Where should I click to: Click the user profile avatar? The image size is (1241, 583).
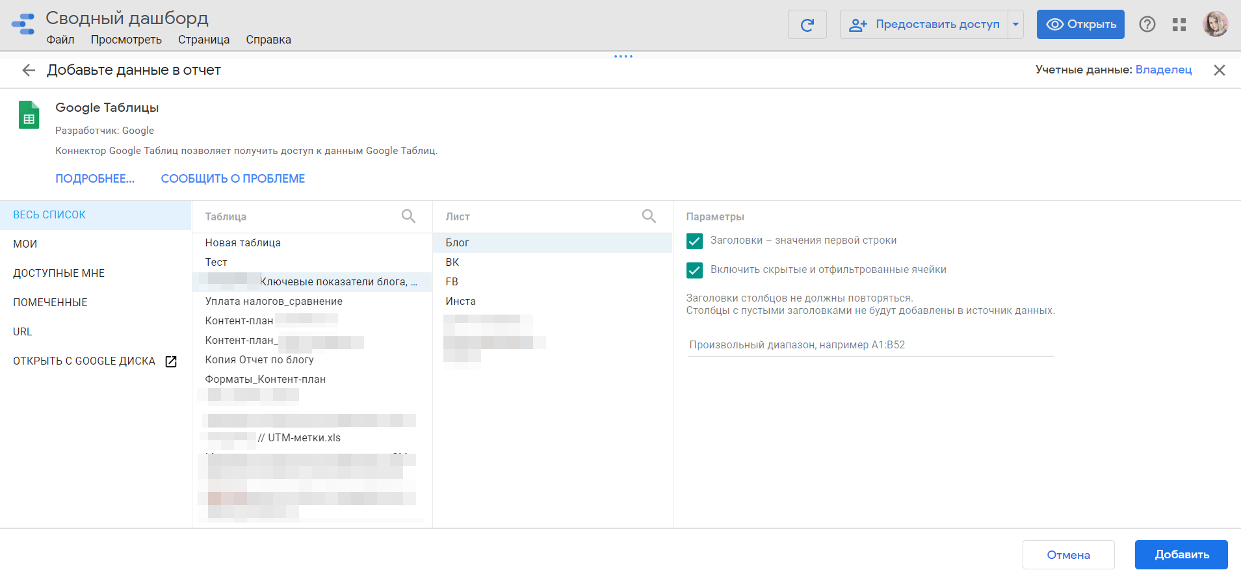pyautogui.click(x=1214, y=25)
